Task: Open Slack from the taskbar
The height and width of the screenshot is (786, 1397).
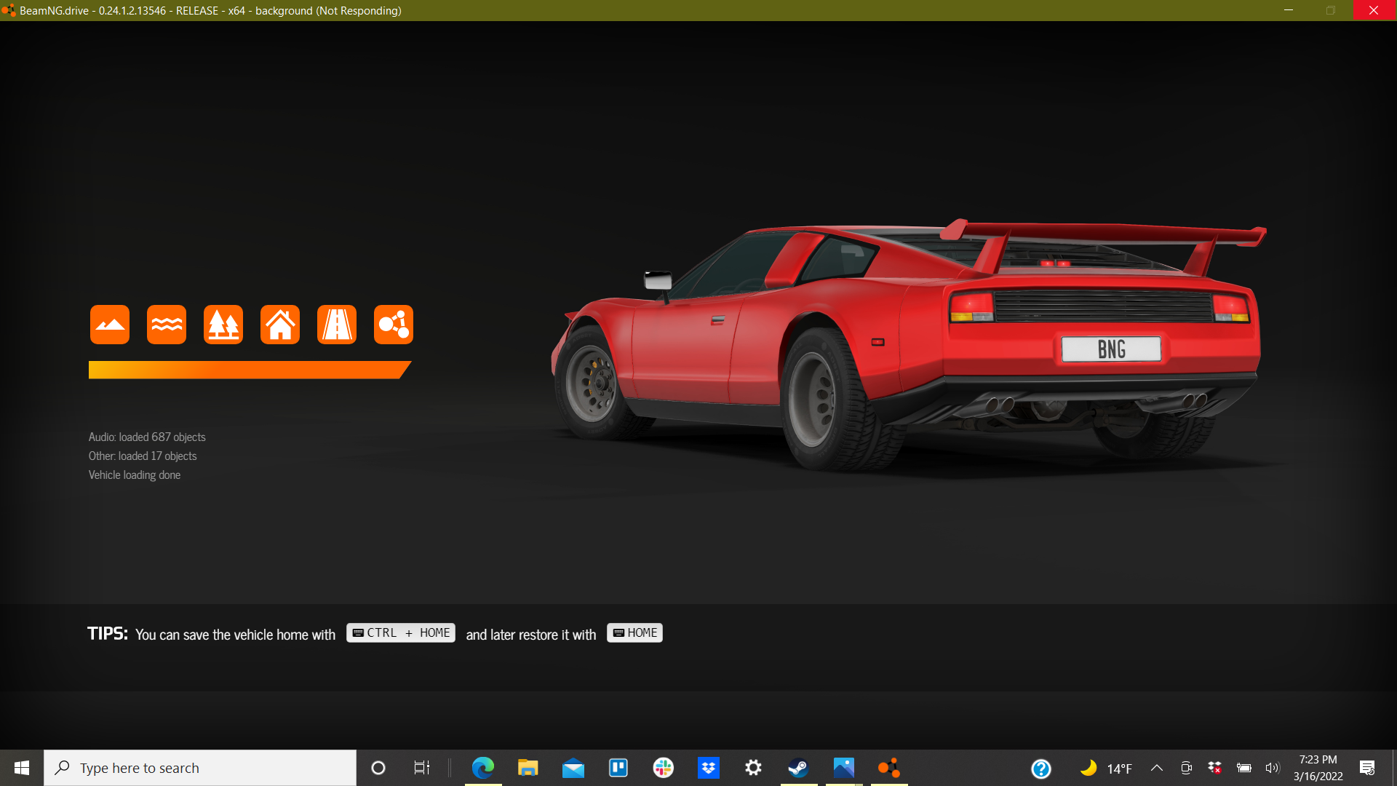Action: [x=664, y=768]
